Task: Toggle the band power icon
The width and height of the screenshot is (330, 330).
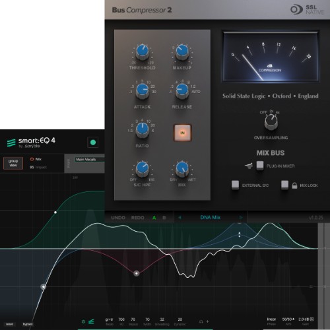Action: point(83,321)
